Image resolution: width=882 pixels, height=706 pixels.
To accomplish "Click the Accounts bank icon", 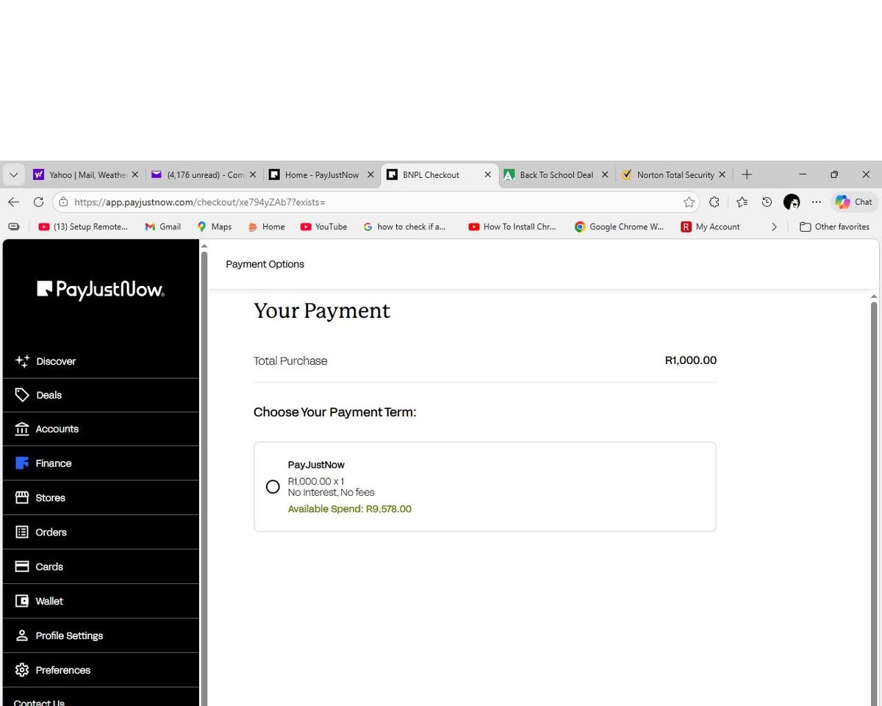I will (22, 429).
